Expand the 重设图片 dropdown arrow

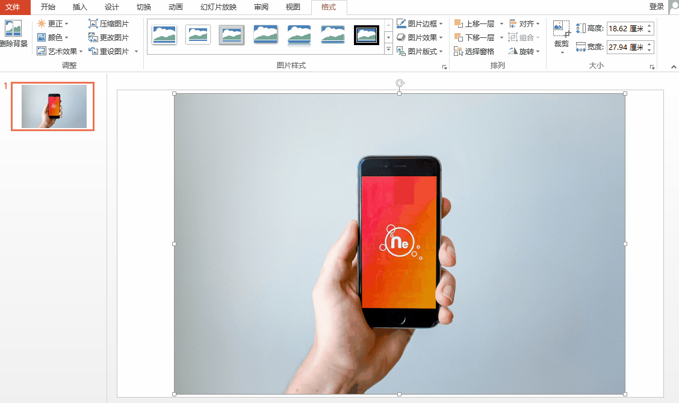137,52
